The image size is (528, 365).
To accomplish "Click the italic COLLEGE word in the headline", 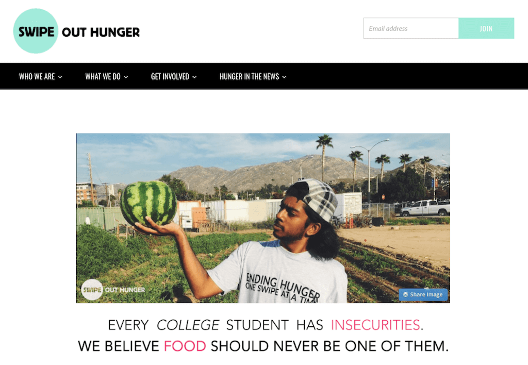I will click(188, 325).
